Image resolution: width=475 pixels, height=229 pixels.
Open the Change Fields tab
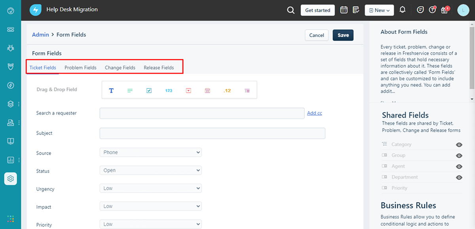pyautogui.click(x=120, y=67)
